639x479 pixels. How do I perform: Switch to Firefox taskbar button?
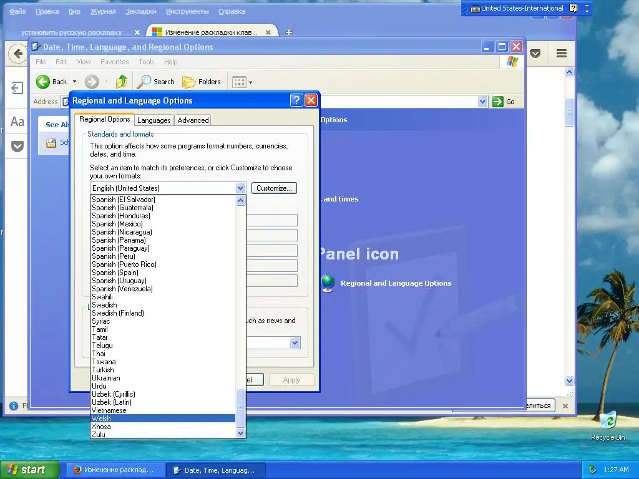point(115,470)
